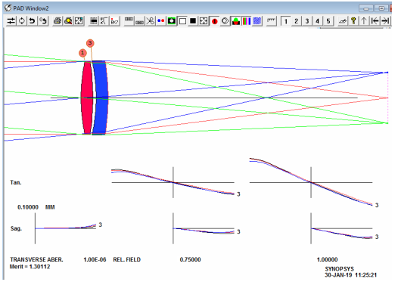Select display configuration button 5
395x282 pixels.
[328, 21]
